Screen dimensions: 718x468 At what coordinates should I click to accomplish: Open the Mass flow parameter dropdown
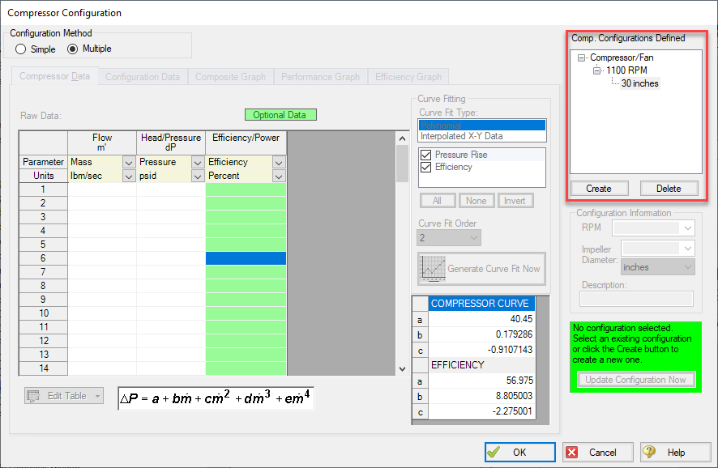129,163
